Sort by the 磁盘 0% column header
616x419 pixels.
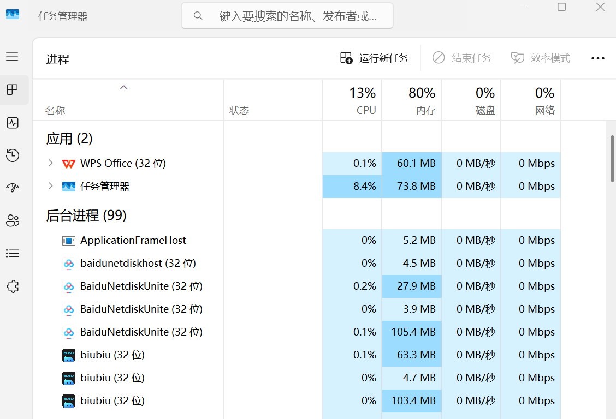[471, 100]
